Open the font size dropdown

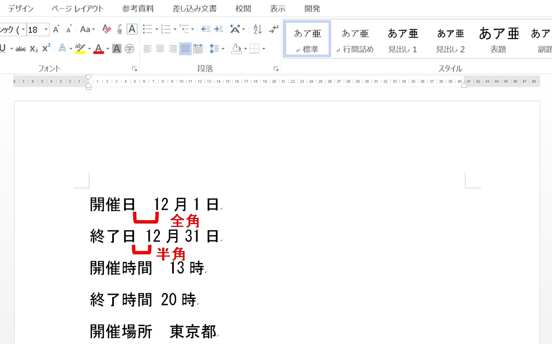[46, 29]
